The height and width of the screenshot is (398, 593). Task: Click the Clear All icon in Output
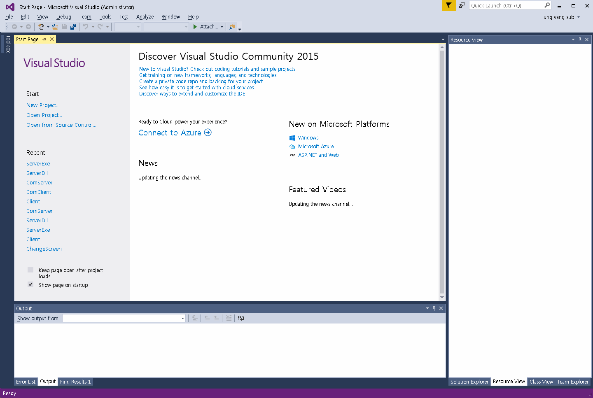tap(229, 318)
